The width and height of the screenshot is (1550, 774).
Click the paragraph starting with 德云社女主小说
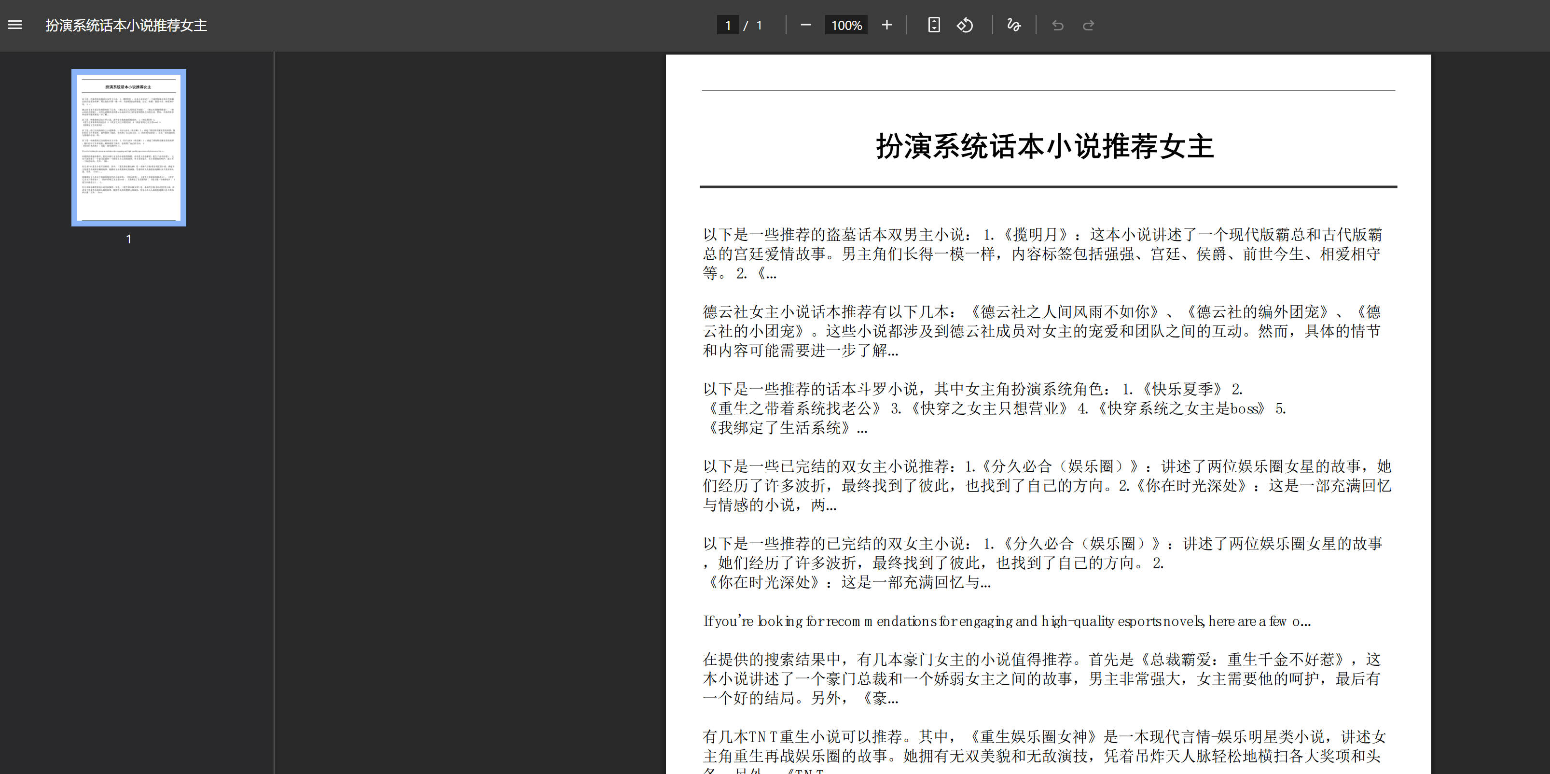[x=1041, y=330]
